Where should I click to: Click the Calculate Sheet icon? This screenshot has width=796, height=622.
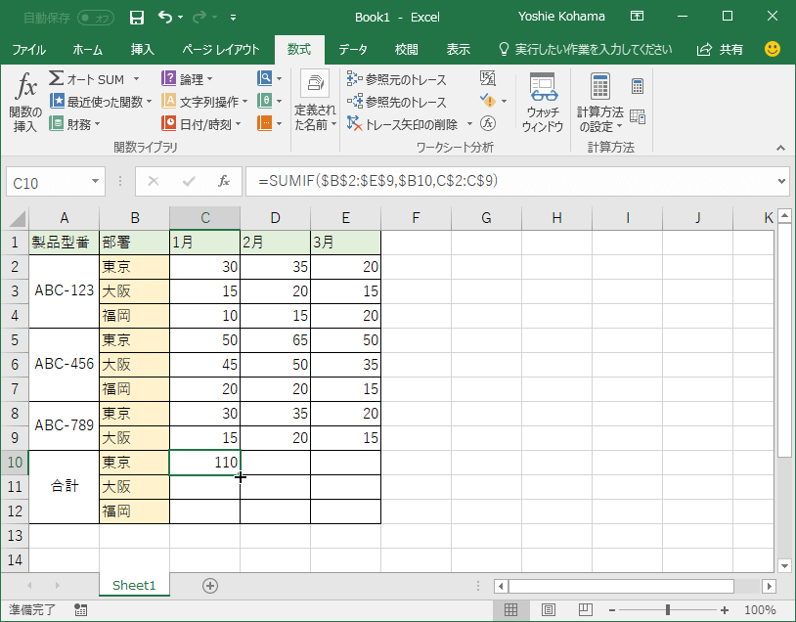(x=638, y=116)
